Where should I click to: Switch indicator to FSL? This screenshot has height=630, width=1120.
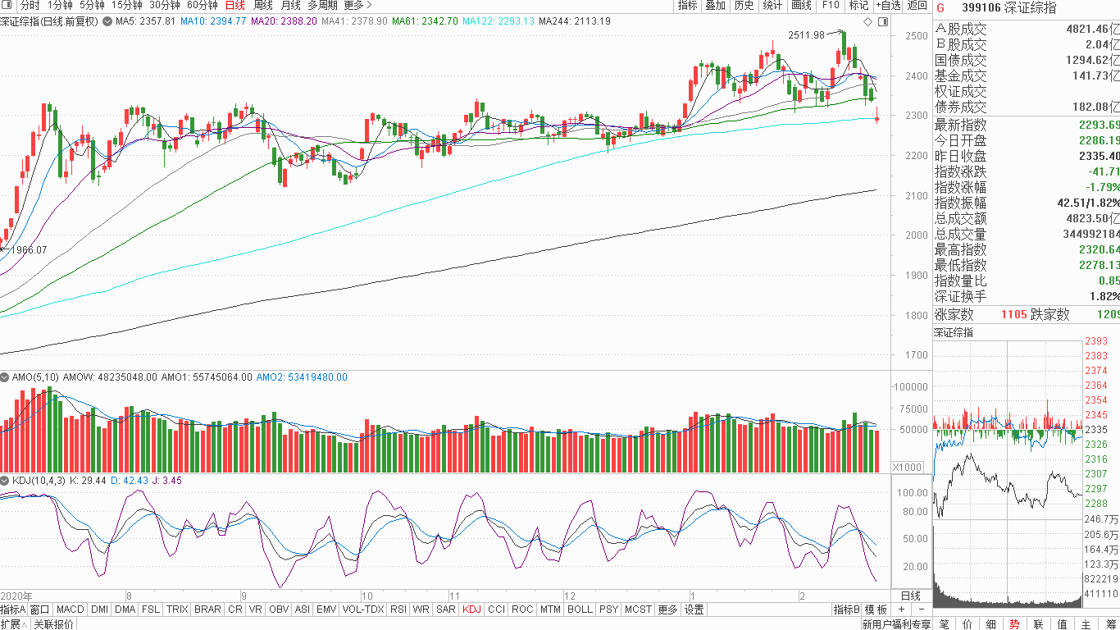coord(151,609)
